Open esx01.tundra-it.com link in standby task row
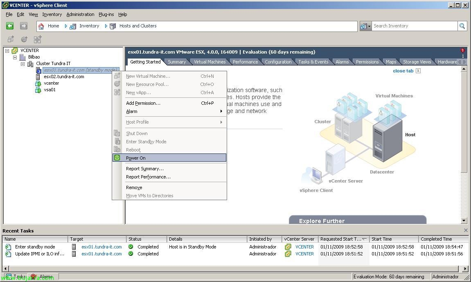The image size is (471, 282). 101,247
